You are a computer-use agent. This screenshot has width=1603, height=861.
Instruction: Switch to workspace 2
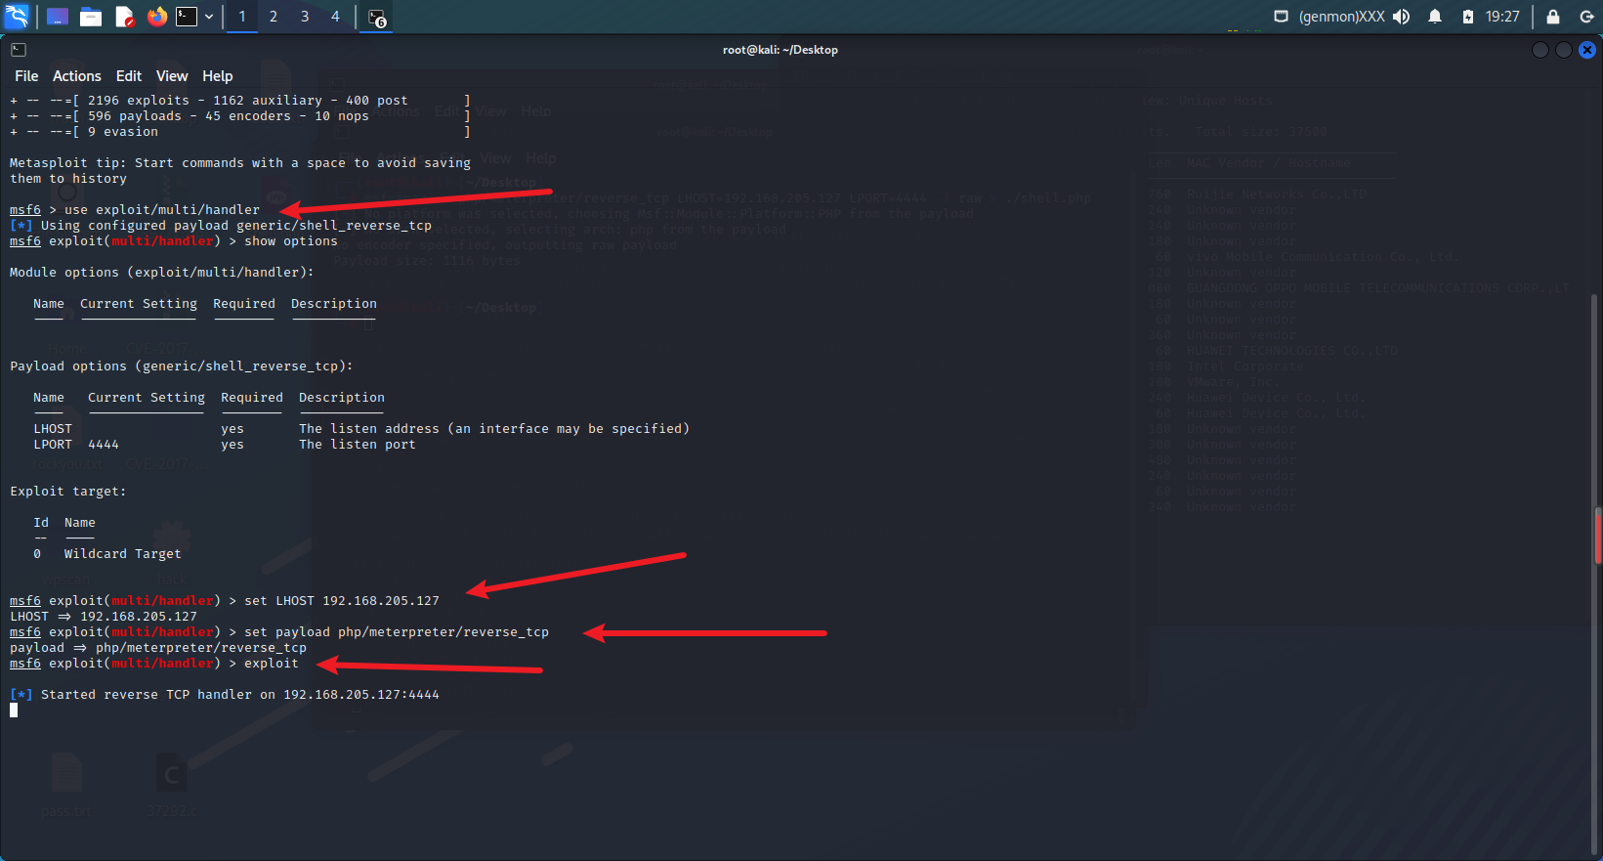(274, 17)
